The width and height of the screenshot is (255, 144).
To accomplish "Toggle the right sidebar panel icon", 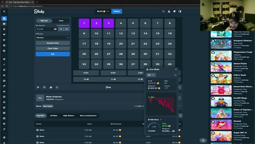I will (x=180, y=11).
